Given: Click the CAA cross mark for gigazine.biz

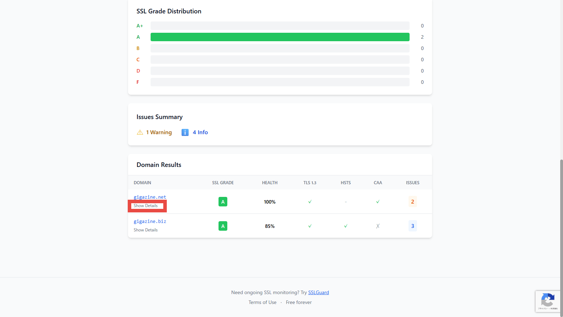Looking at the screenshot, I should point(378,226).
